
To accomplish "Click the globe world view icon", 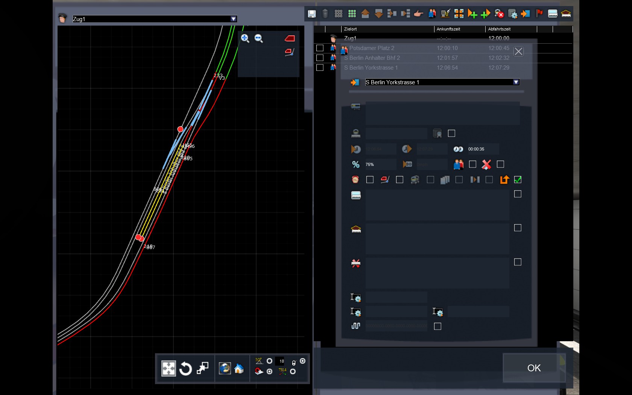I will point(225,368).
